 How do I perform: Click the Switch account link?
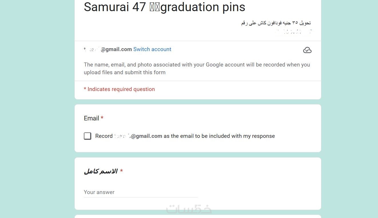click(x=152, y=49)
